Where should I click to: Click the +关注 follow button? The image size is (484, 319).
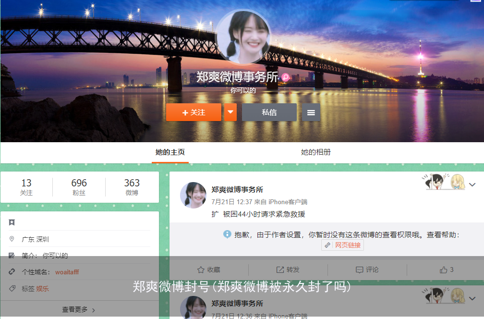(194, 112)
